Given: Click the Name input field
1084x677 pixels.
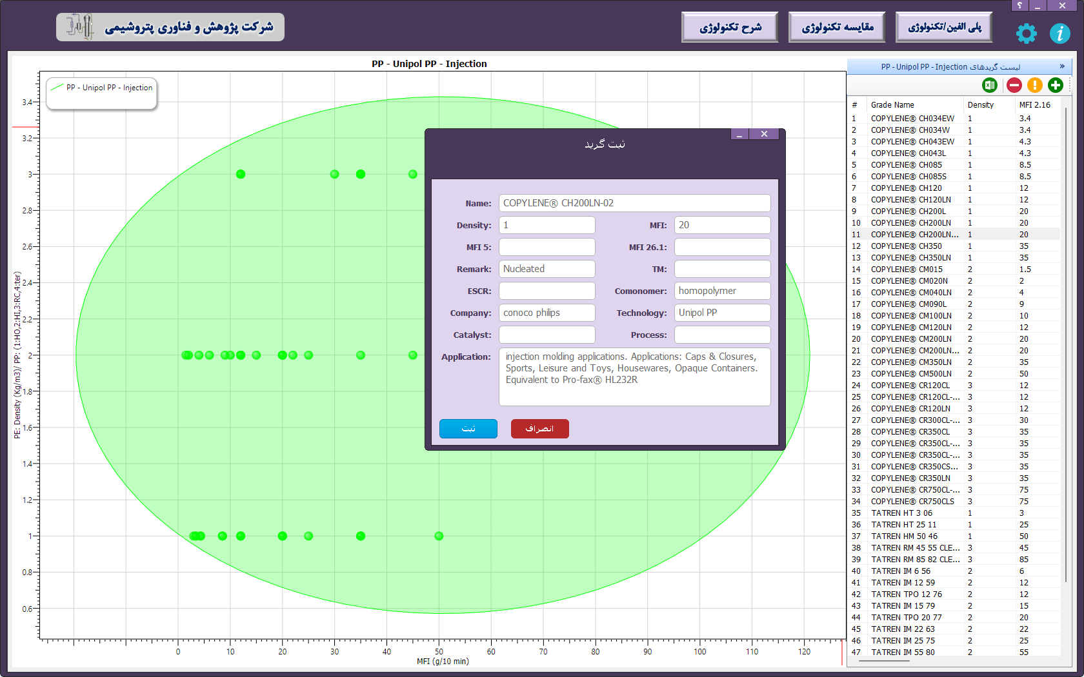Looking at the screenshot, I should [x=635, y=203].
